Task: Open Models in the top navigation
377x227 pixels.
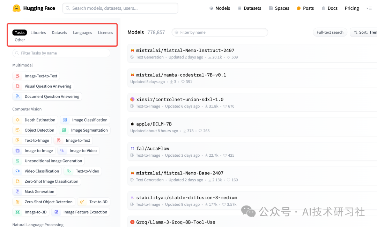Action: (x=220, y=8)
